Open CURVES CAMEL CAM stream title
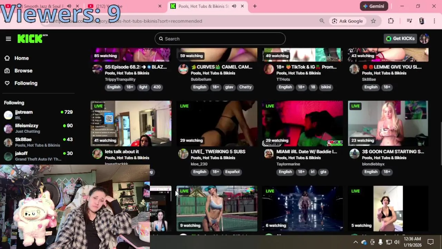 click(x=222, y=67)
